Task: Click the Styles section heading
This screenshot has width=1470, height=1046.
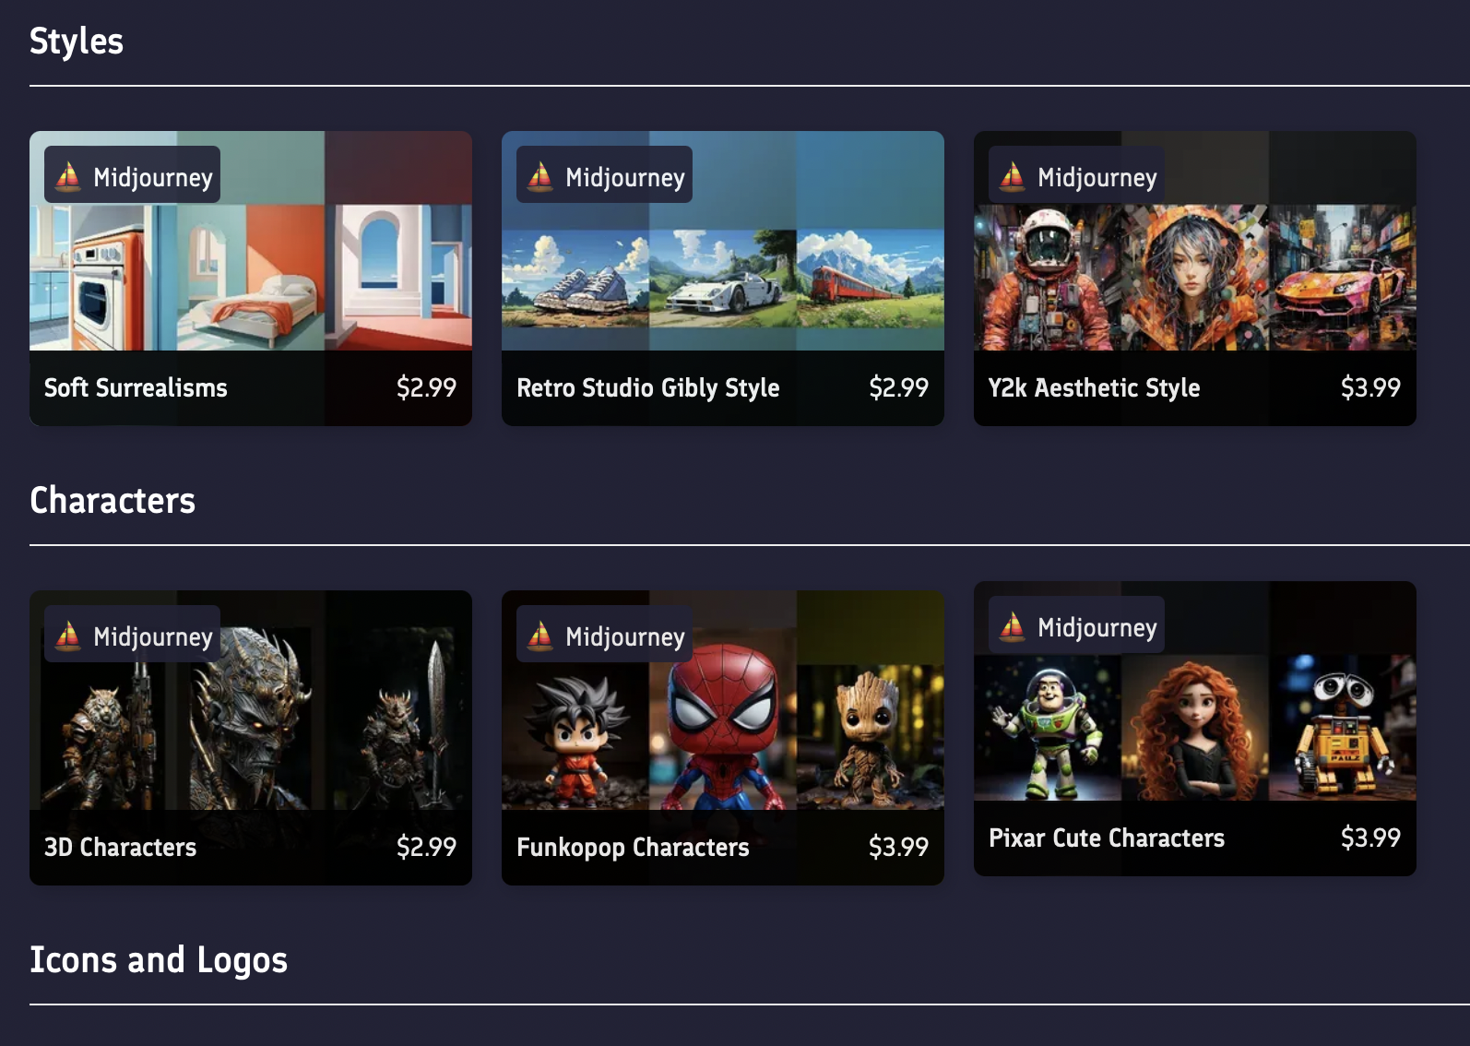Action: pos(77,42)
